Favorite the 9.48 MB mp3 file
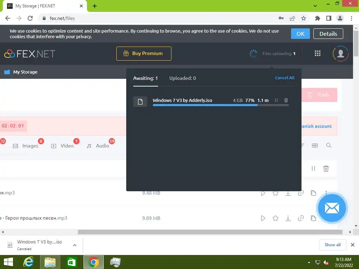The height and width of the screenshot is (269, 359). click(276, 193)
